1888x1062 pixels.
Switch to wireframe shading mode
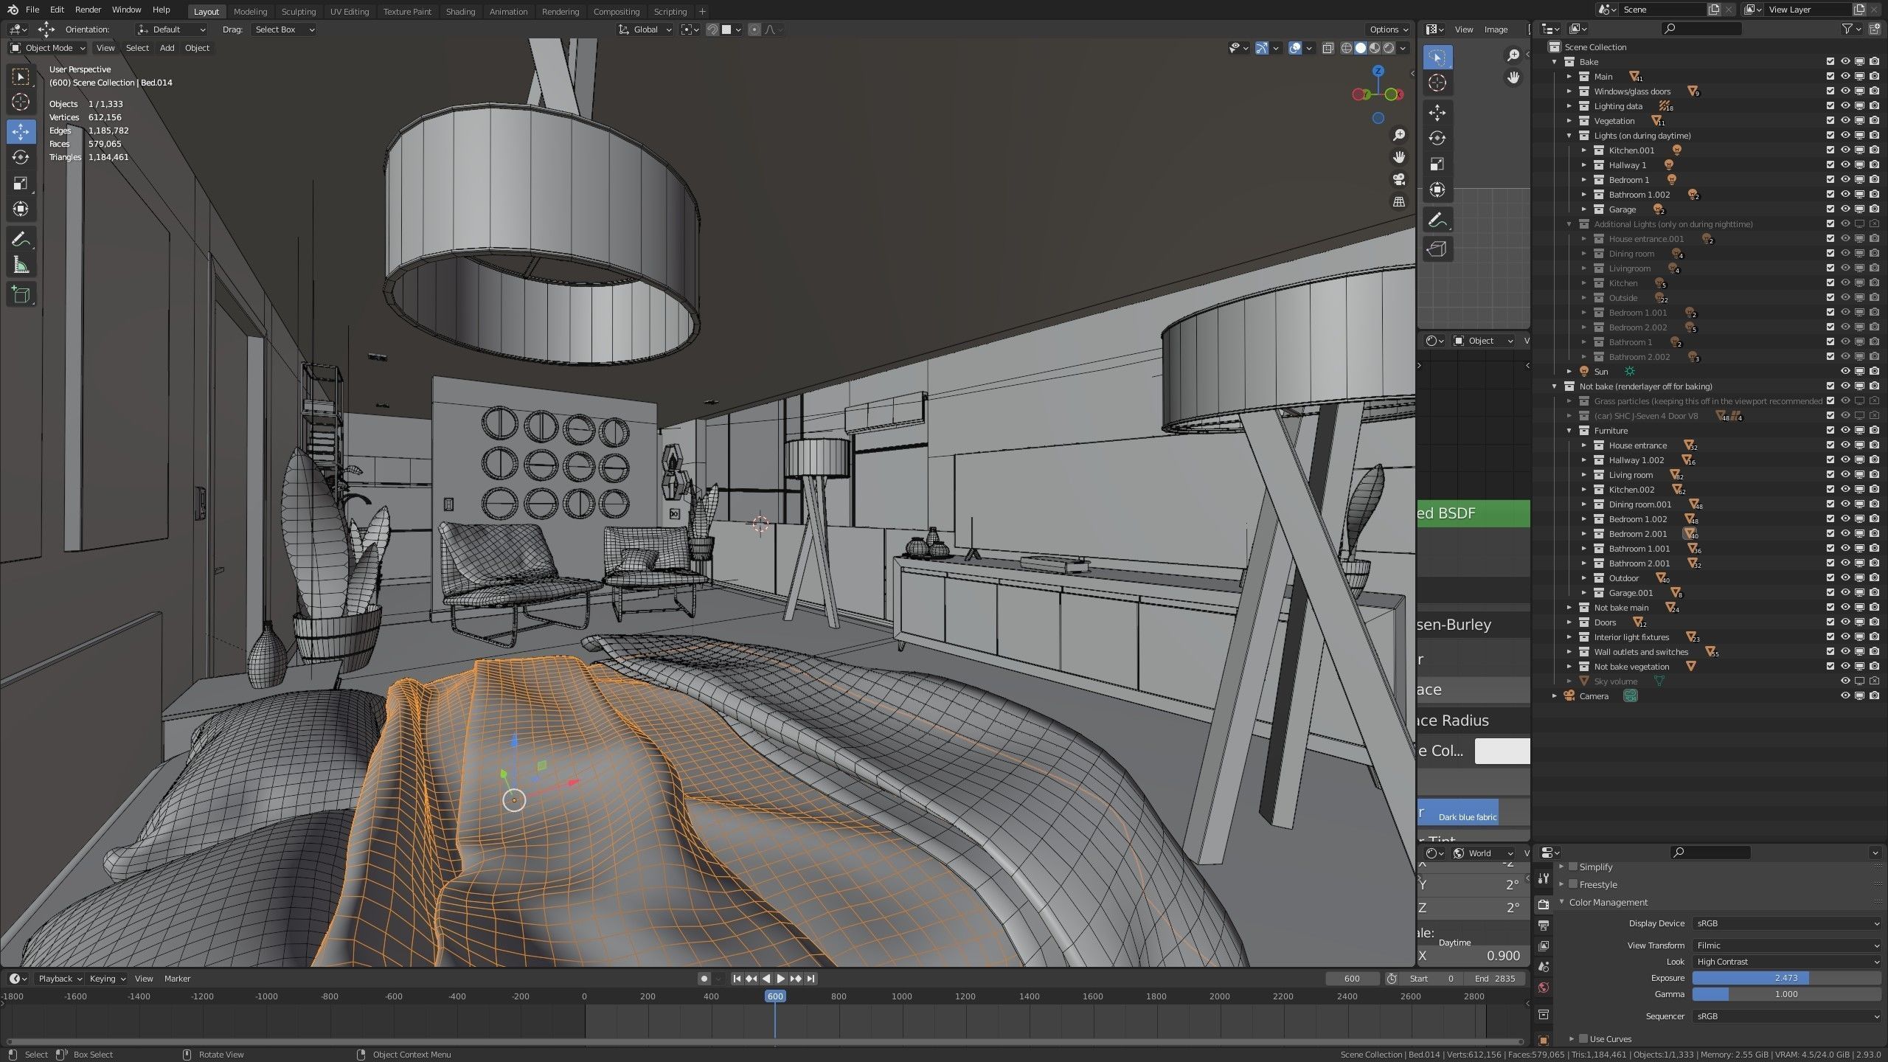click(1347, 48)
